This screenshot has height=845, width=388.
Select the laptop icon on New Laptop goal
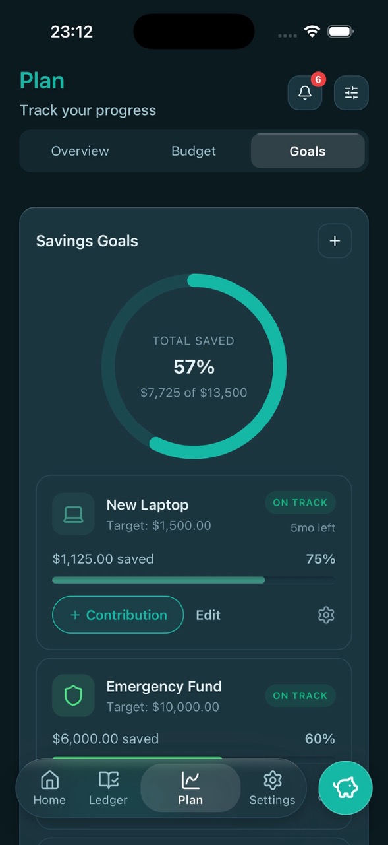pyautogui.click(x=73, y=514)
